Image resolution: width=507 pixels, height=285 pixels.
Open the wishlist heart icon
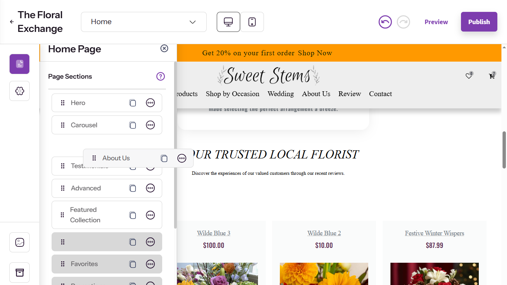tap(469, 76)
